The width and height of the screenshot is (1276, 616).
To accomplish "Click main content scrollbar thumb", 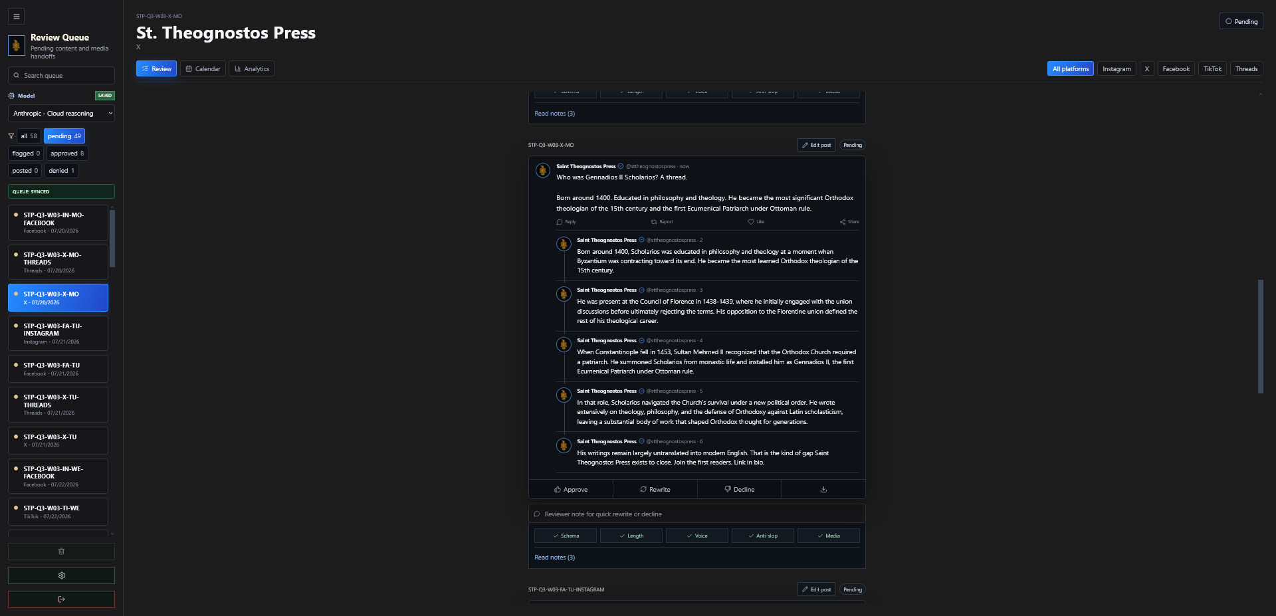I will tap(1261, 337).
